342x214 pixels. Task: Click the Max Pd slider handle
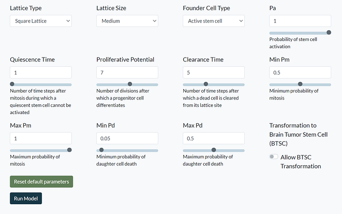214,150
